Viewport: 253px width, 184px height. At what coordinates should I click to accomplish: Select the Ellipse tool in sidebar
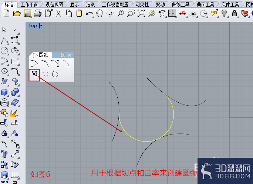[x=15, y=50]
